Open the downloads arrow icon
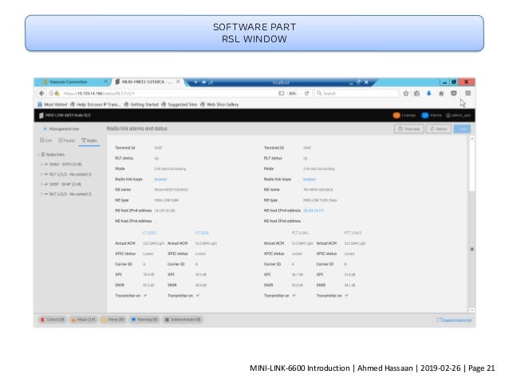The height and width of the screenshot is (382, 509). tap(428, 93)
